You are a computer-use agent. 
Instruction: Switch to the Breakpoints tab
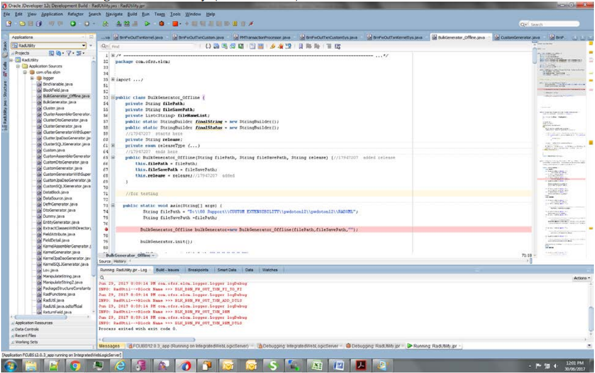pos(198,270)
